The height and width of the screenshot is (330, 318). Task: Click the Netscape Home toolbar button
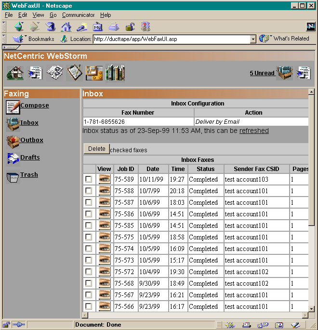pos(66,27)
